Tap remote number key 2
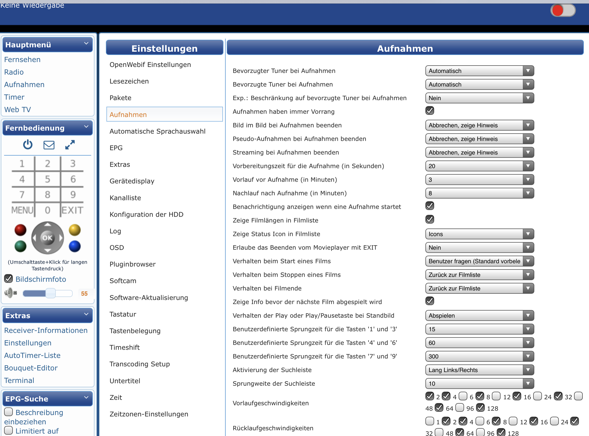Image resolution: width=589 pixels, height=436 pixels. pyautogui.click(x=48, y=164)
